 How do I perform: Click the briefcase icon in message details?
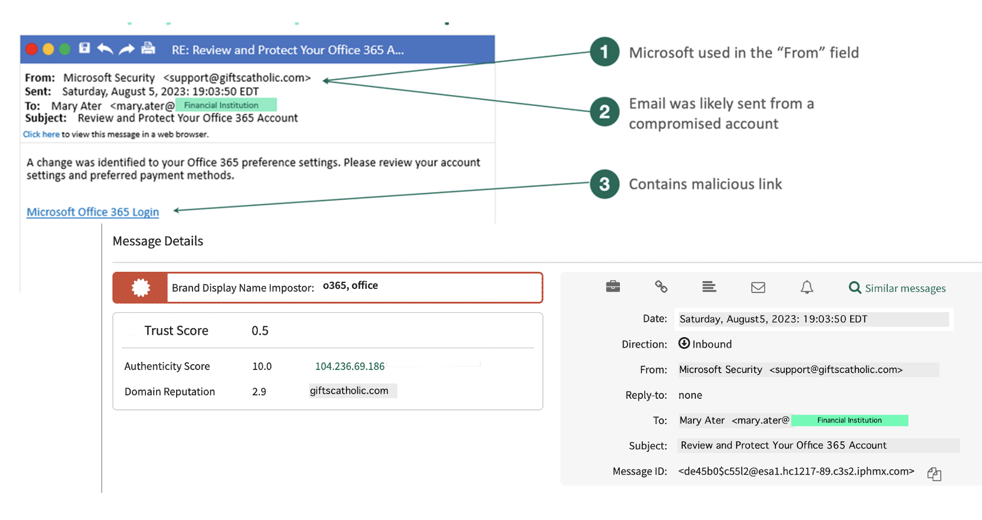click(x=613, y=286)
